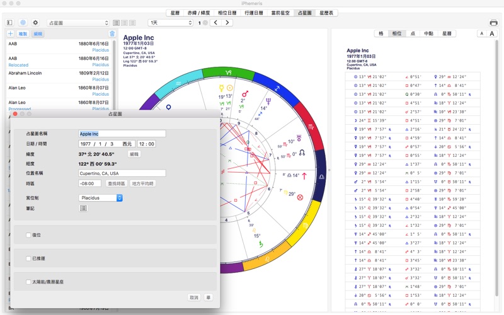Expand the 1天 time step dropdown
This screenshot has height=315, width=504.
pos(170,23)
